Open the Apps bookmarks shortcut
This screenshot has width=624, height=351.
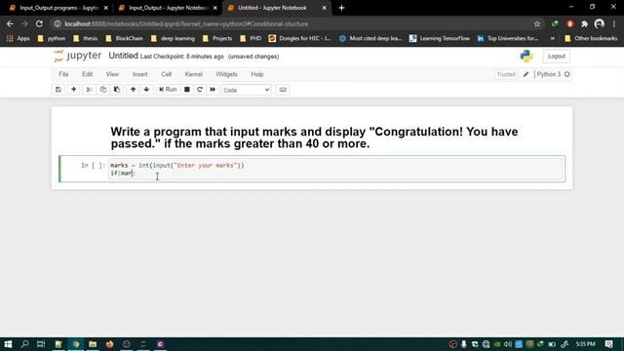click(19, 39)
